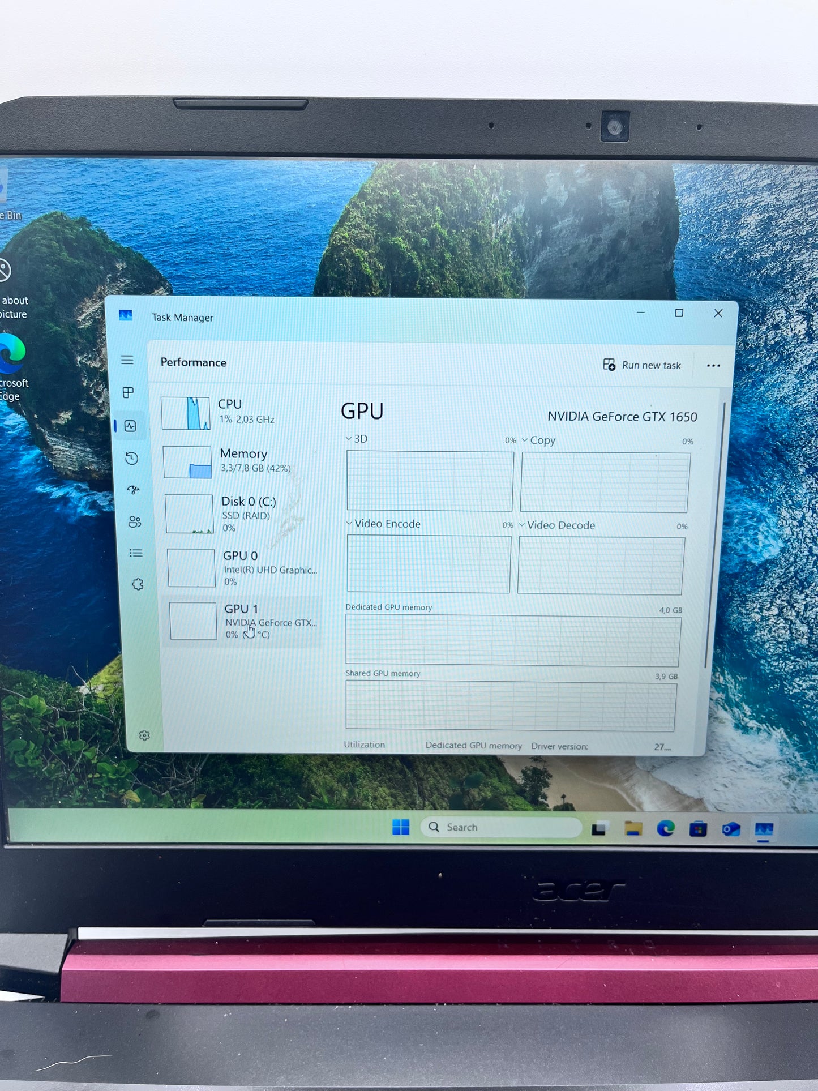Open the Processes page icon in sidebar
818x1091 pixels.
tap(129, 392)
